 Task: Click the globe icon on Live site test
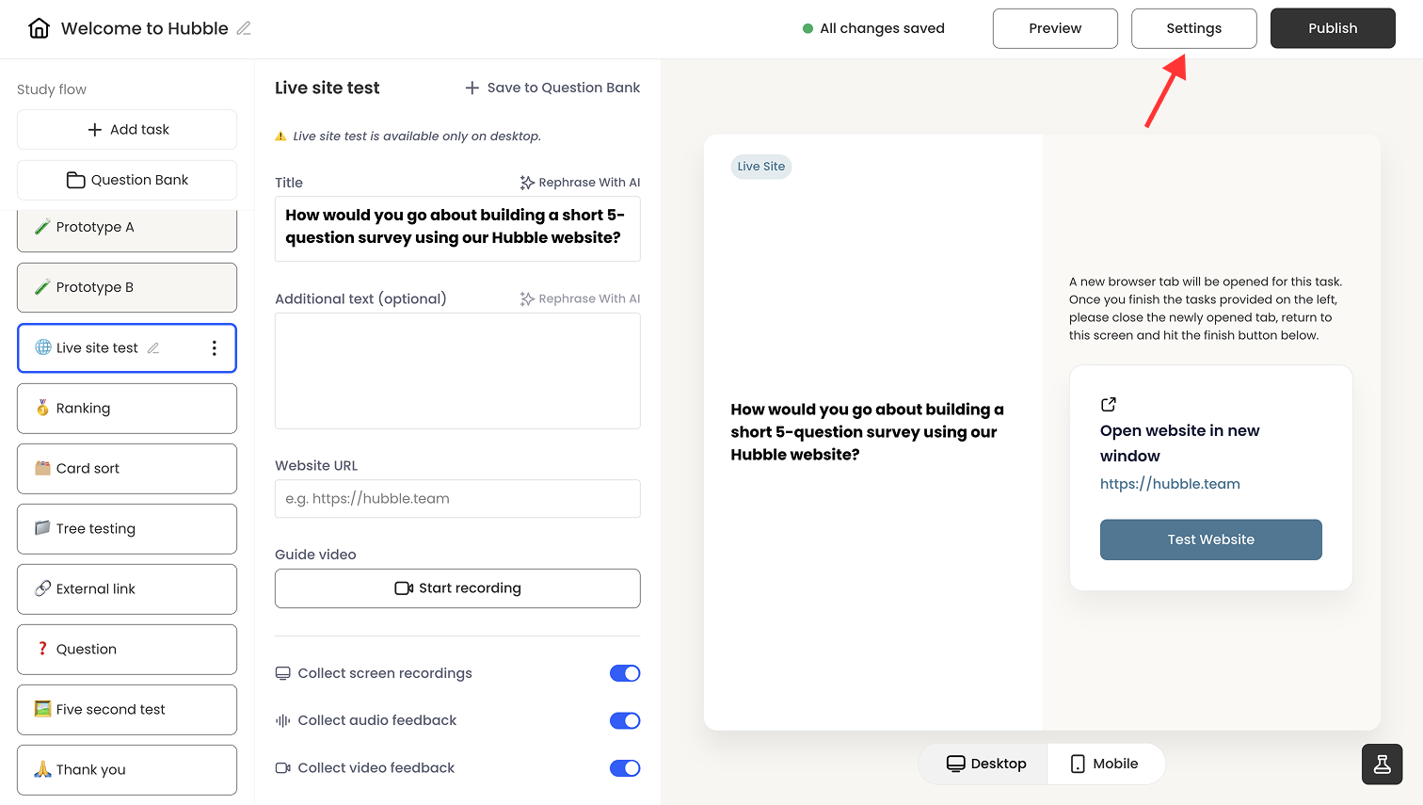[43, 347]
